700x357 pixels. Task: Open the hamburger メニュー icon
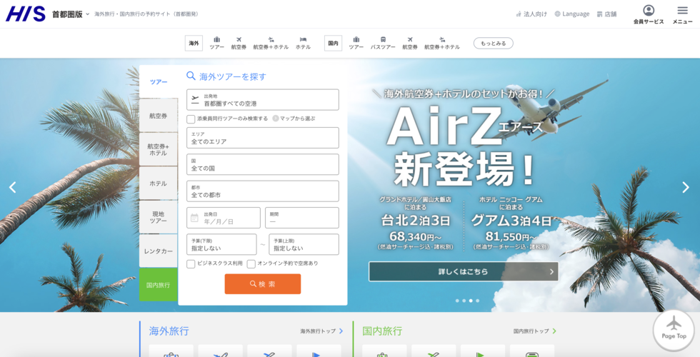point(682,14)
